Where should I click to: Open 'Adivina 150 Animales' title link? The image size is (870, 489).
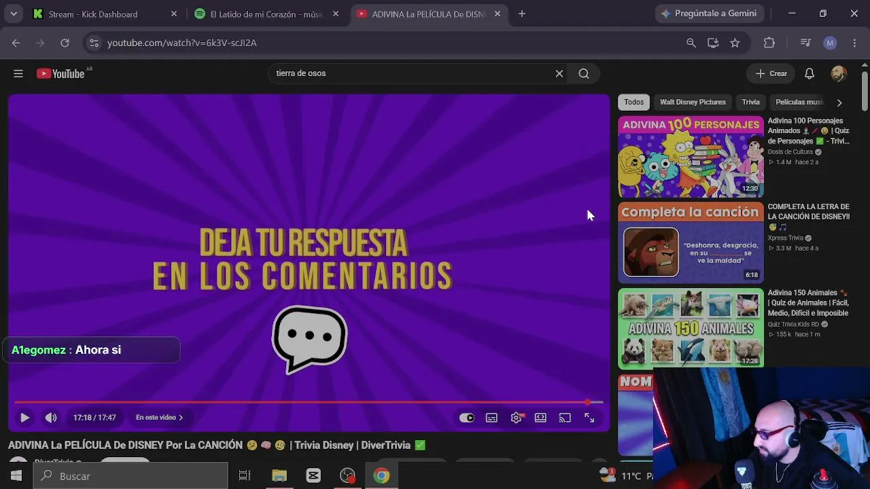click(x=808, y=303)
